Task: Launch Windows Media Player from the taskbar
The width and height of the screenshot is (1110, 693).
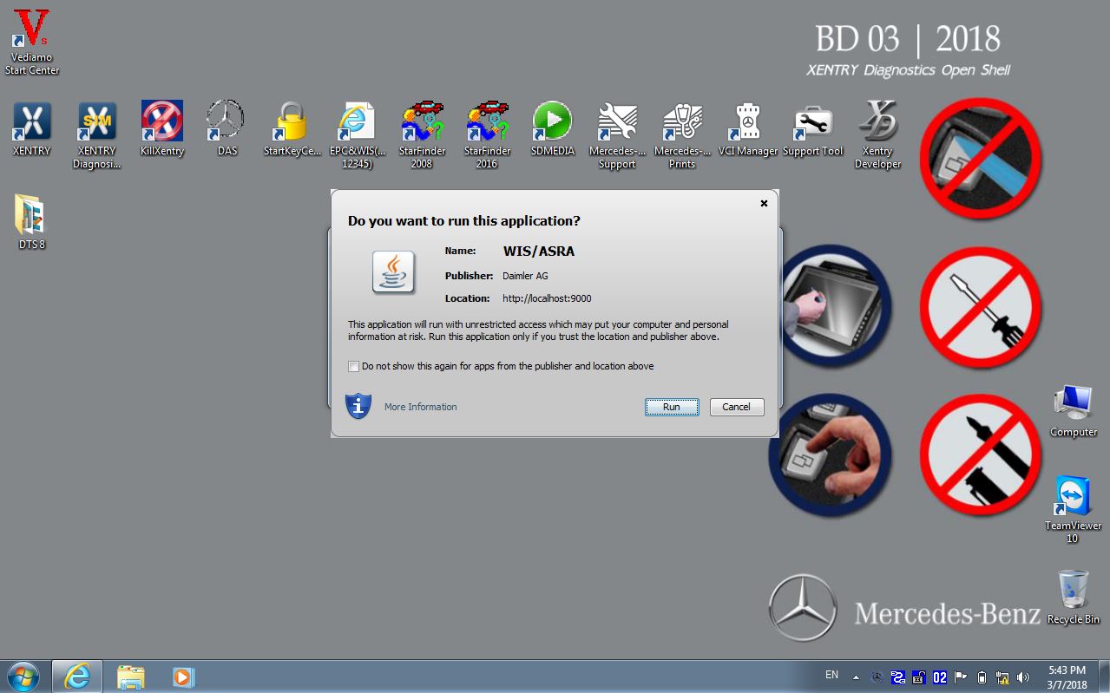Action: point(182,677)
